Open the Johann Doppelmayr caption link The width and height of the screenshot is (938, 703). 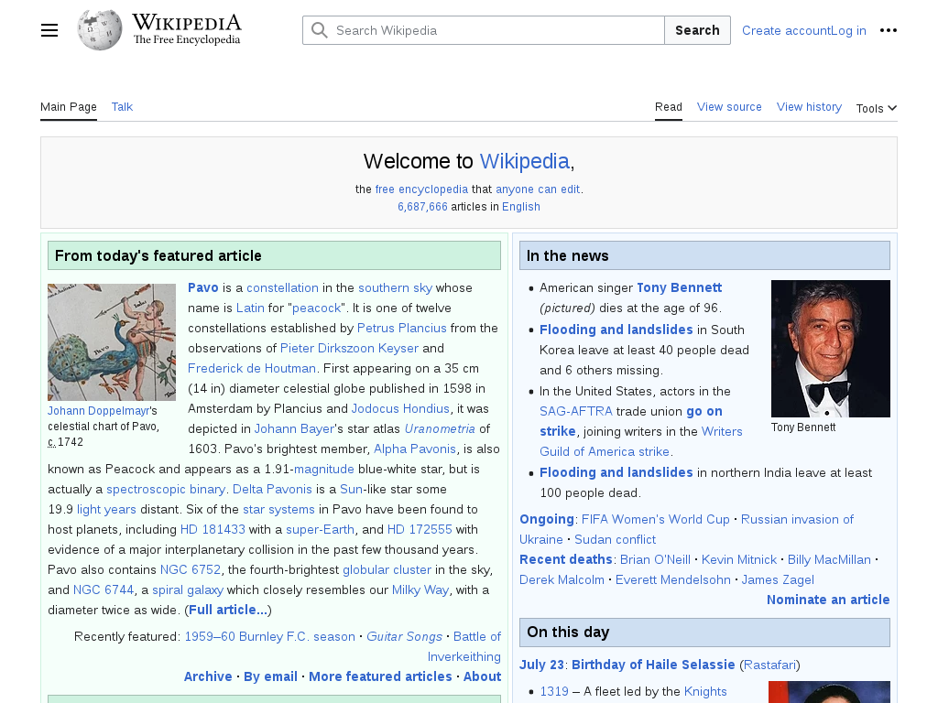click(98, 411)
